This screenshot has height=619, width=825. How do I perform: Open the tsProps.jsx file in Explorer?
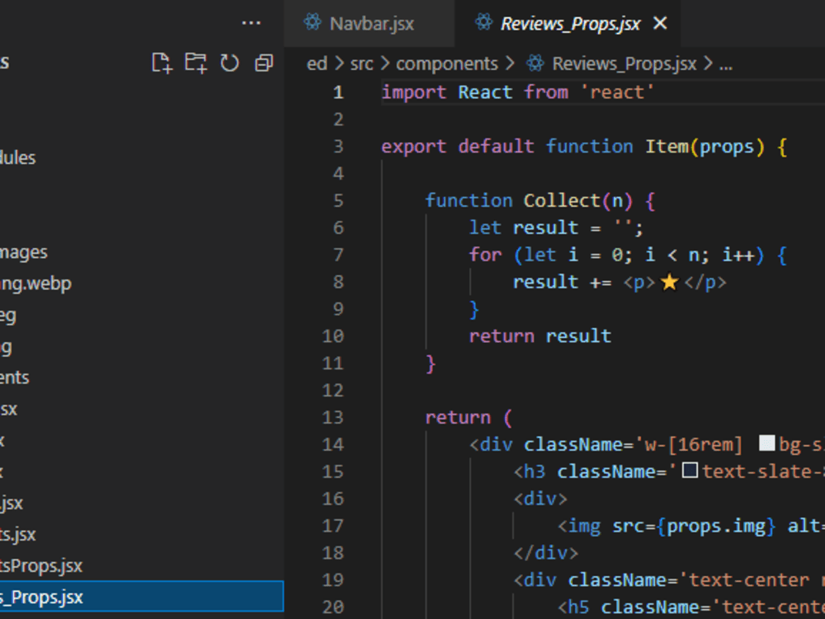(x=41, y=565)
